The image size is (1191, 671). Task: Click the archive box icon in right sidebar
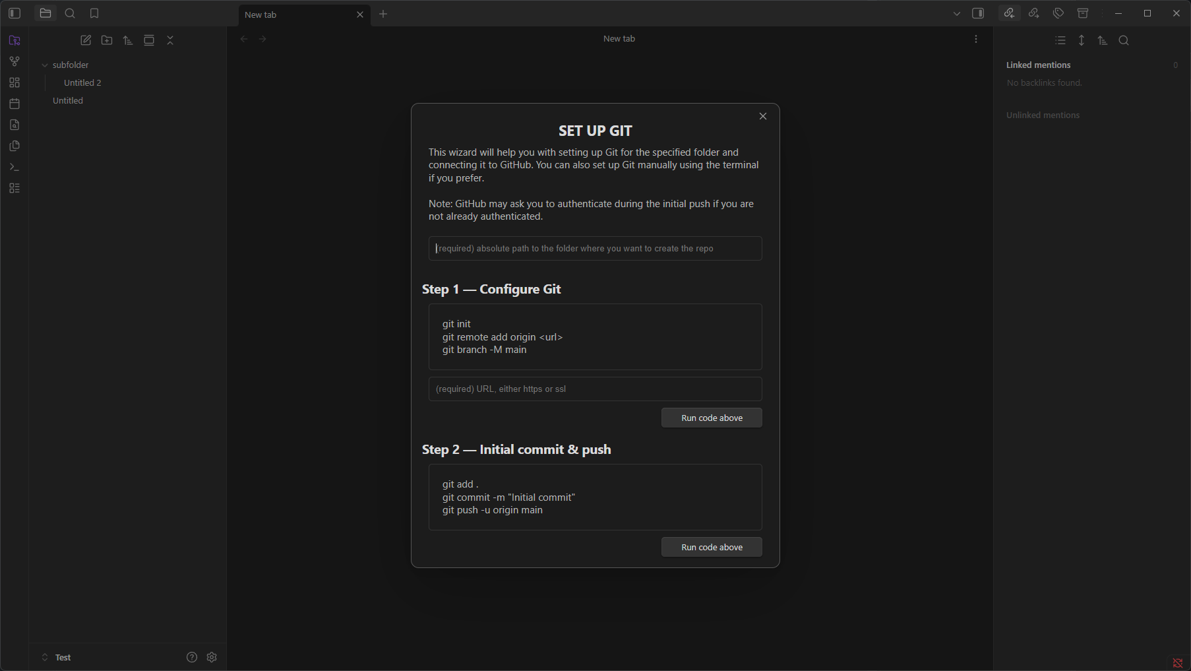pos(1083,13)
